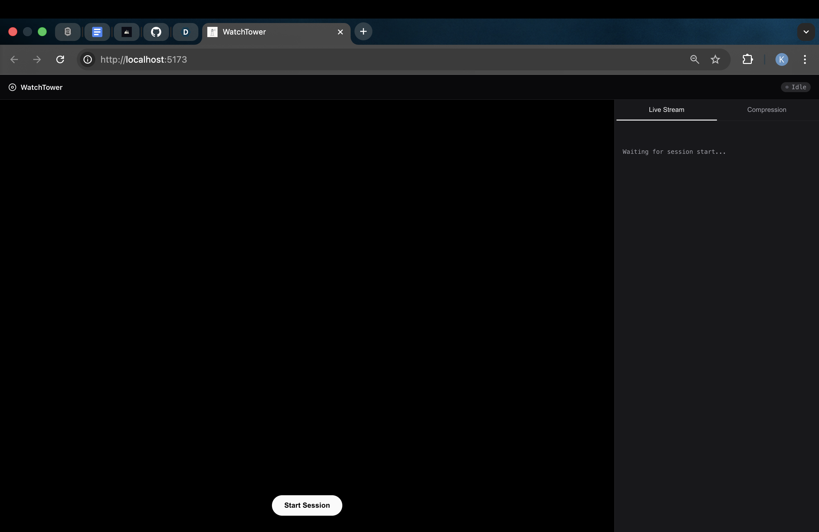The image size is (819, 532).
Task: Bookmark this page with star icon
Action: 715,59
